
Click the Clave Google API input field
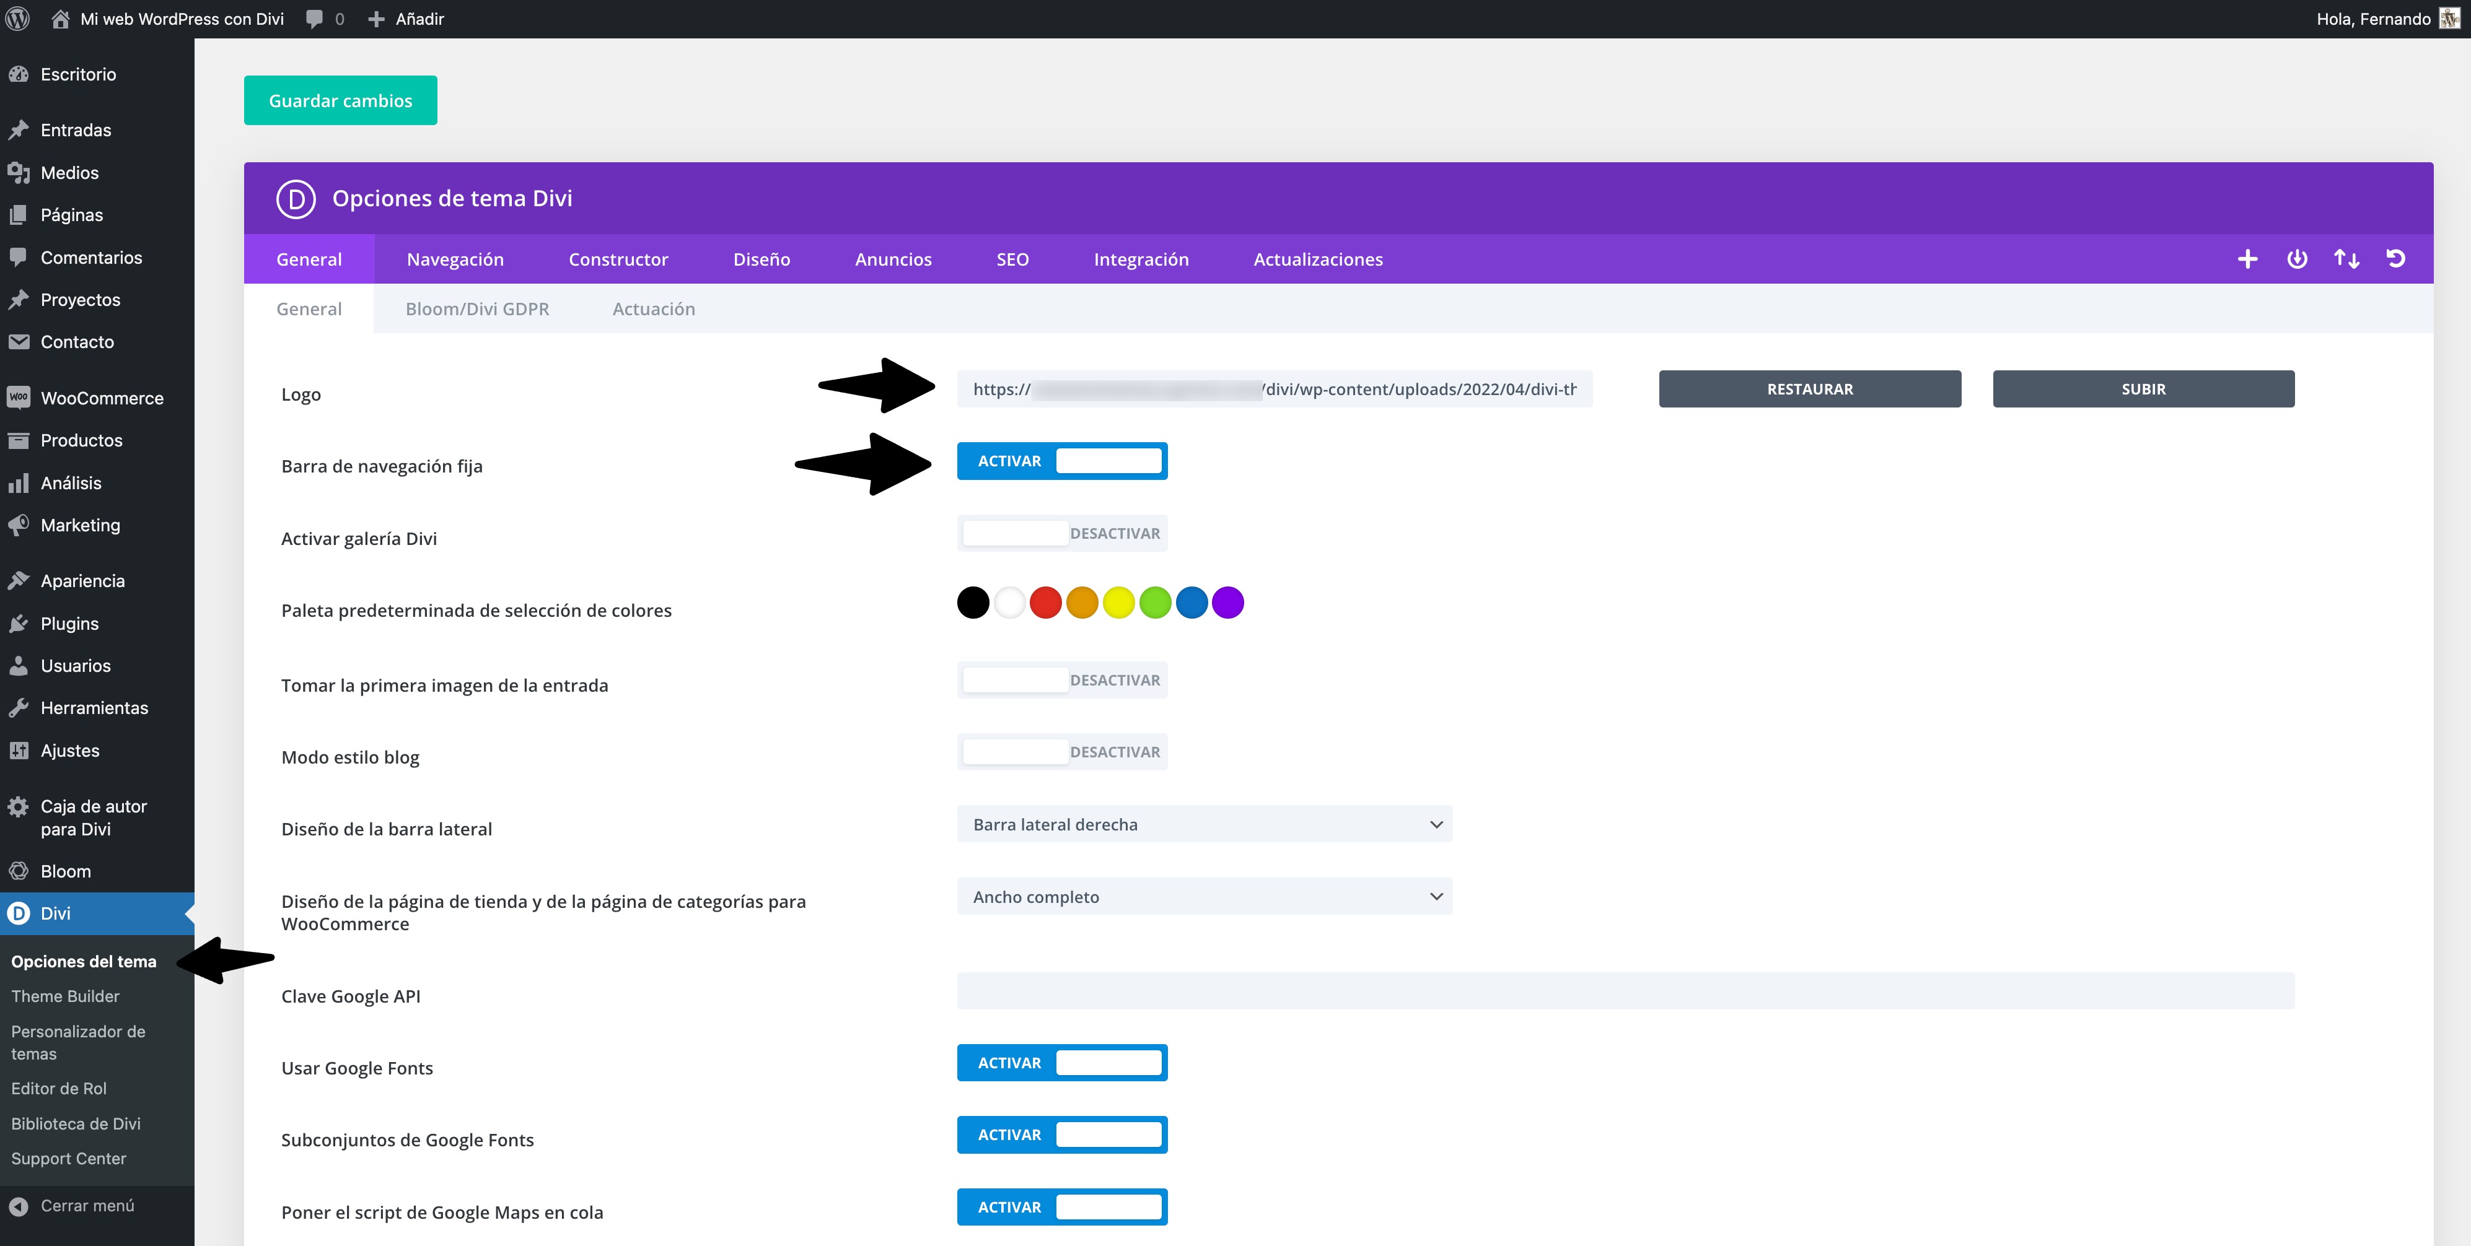[x=1624, y=991]
